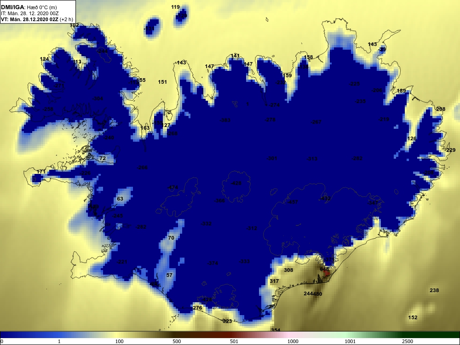Click the 'DMI/IGA: Hæð 0°C (m)' title text
460x345 pixels.
29,7
